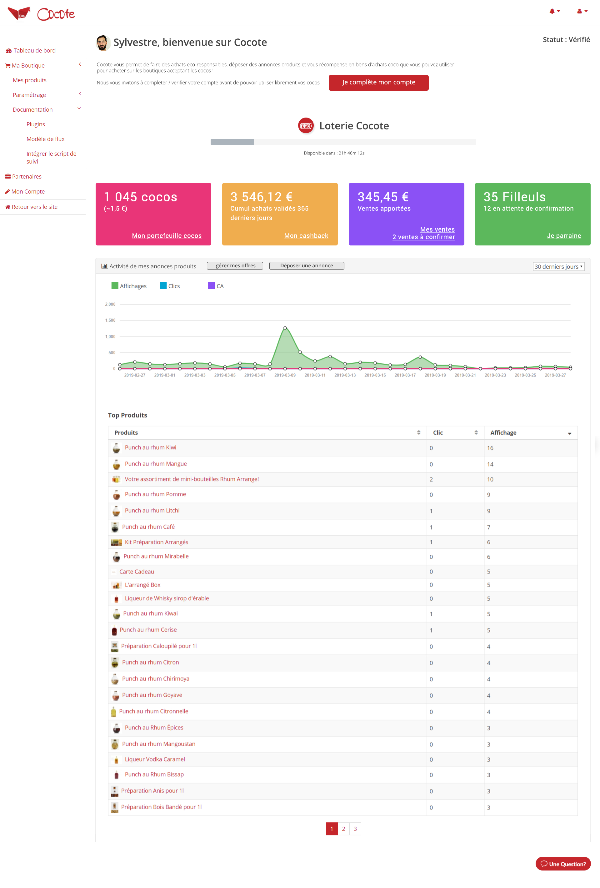This screenshot has height=888, width=600.
Task: Click the Loterie Cocote progress bar
Action: click(343, 142)
